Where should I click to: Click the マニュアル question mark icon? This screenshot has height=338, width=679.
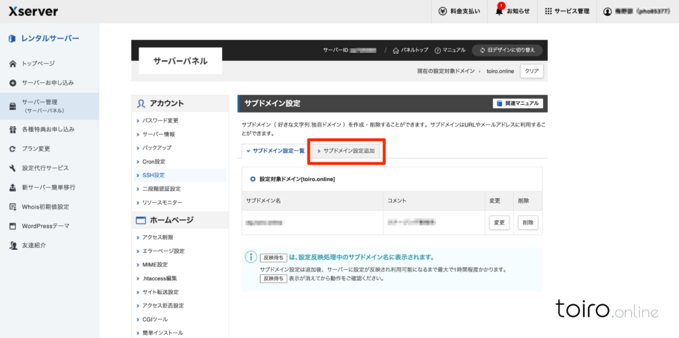(438, 50)
